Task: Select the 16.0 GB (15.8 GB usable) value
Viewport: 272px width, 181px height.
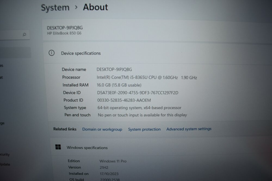Action: click(x=119, y=85)
